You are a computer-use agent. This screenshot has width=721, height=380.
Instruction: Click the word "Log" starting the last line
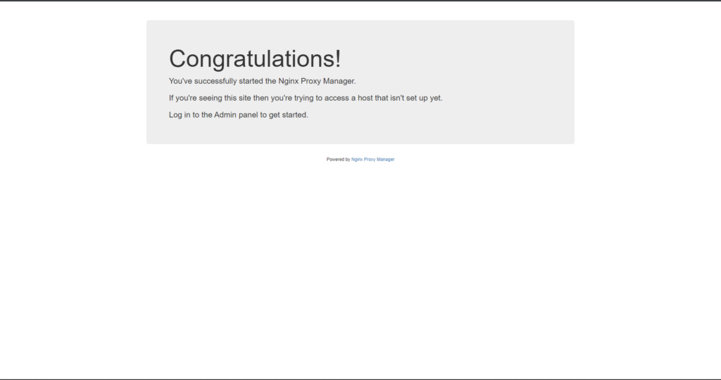tap(176, 115)
